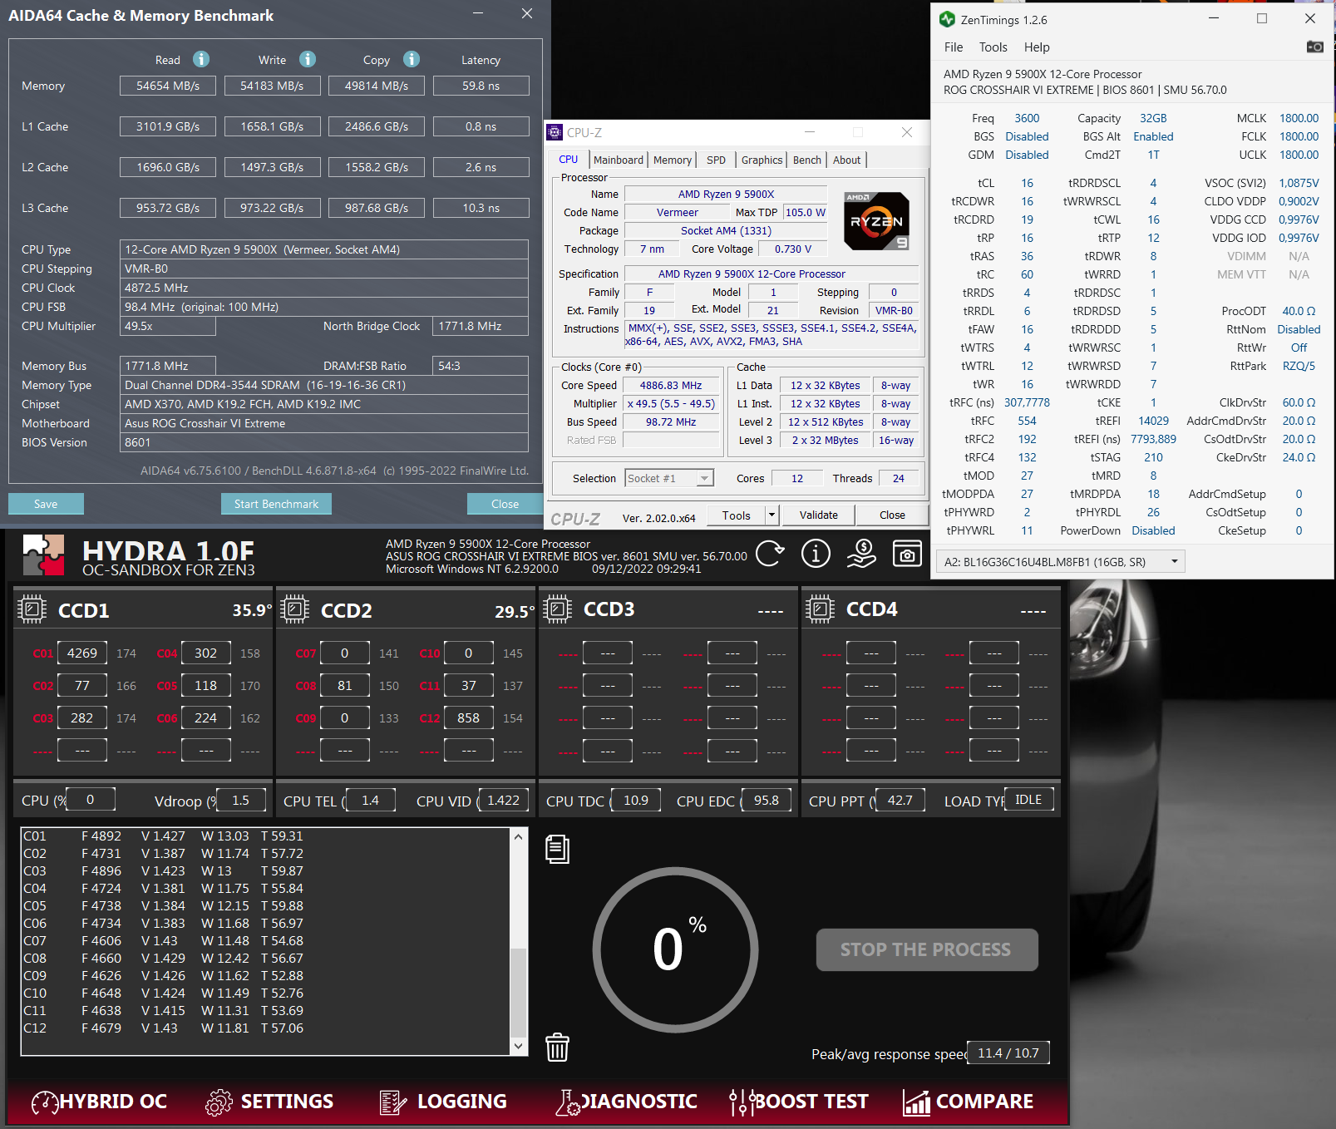
Task: Click the Peak/avg response speed field
Action: tap(1008, 1053)
